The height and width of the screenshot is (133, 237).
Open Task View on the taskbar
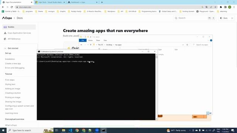pyautogui.click(x=57, y=130)
